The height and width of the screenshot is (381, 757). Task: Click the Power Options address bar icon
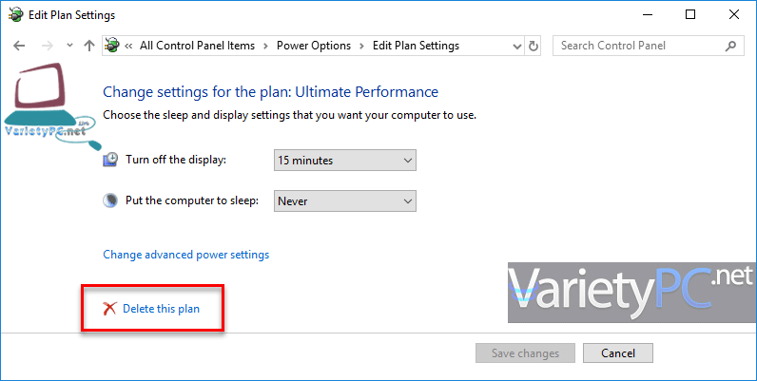coord(112,46)
